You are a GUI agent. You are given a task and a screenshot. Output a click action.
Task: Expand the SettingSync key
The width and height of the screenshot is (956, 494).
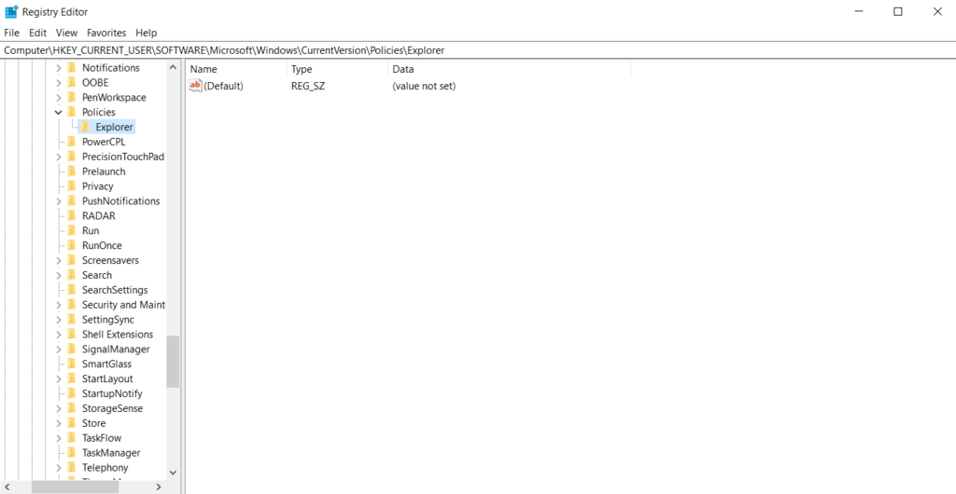pos(59,320)
